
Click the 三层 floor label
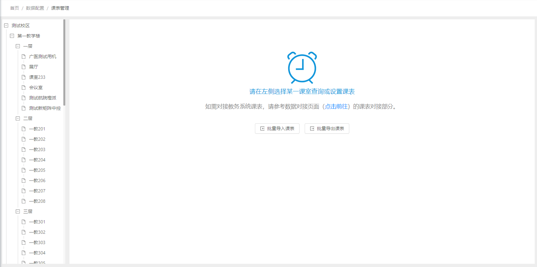coord(28,211)
